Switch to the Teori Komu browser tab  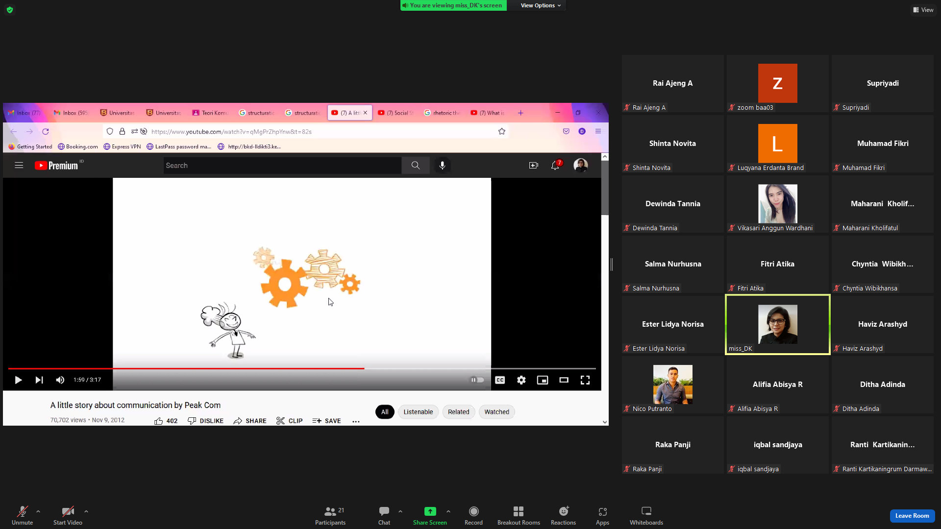[x=210, y=113]
